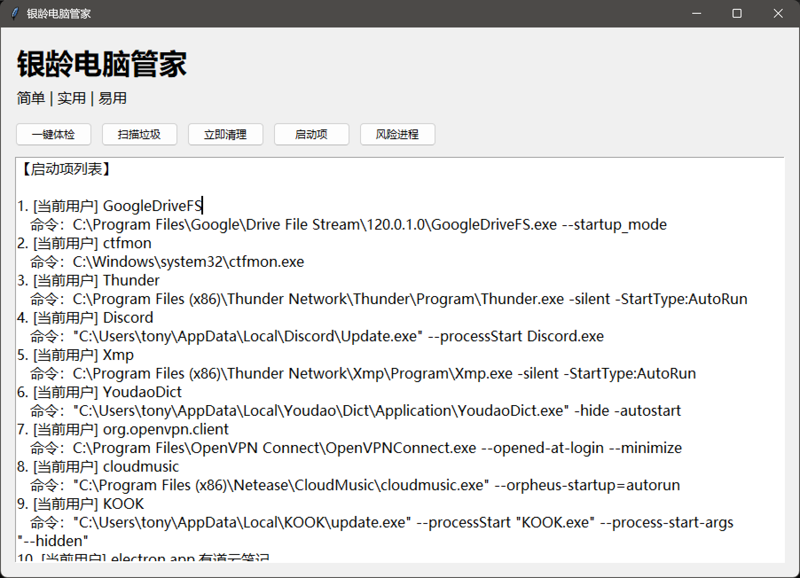This screenshot has width=800, height=578.
Task: Select the org.openvpn.client entry line
Action: pos(123,430)
